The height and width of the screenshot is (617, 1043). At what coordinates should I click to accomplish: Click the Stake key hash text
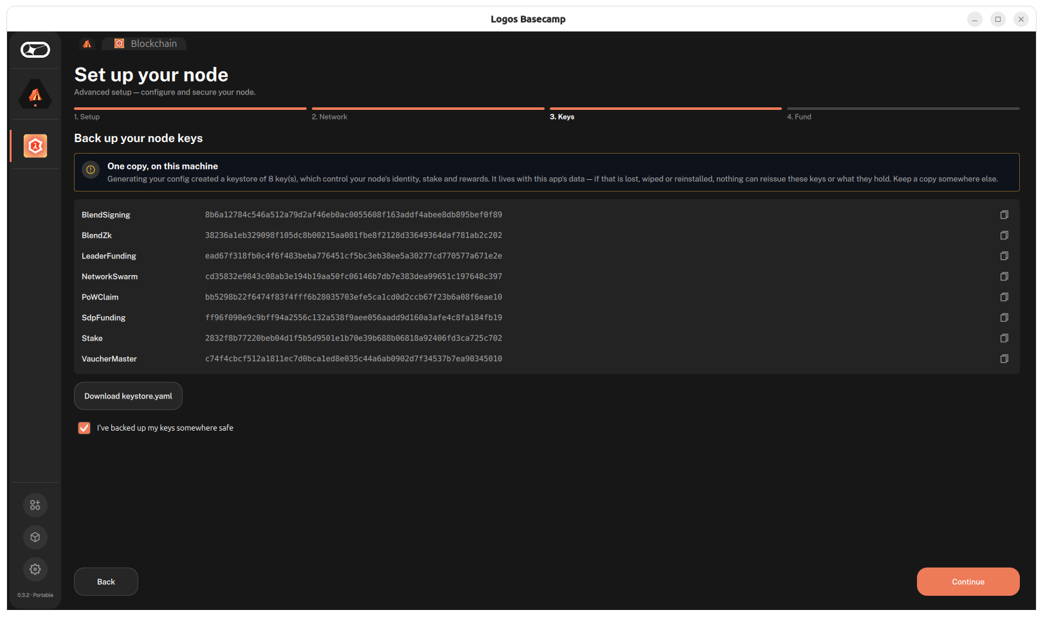pyautogui.click(x=354, y=338)
